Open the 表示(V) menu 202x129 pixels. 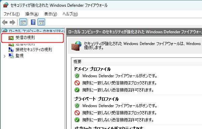pyautogui.click(x=50, y=14)
